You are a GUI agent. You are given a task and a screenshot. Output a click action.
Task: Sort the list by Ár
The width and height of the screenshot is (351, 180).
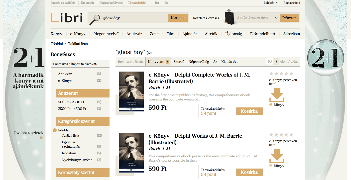point(215,62)
